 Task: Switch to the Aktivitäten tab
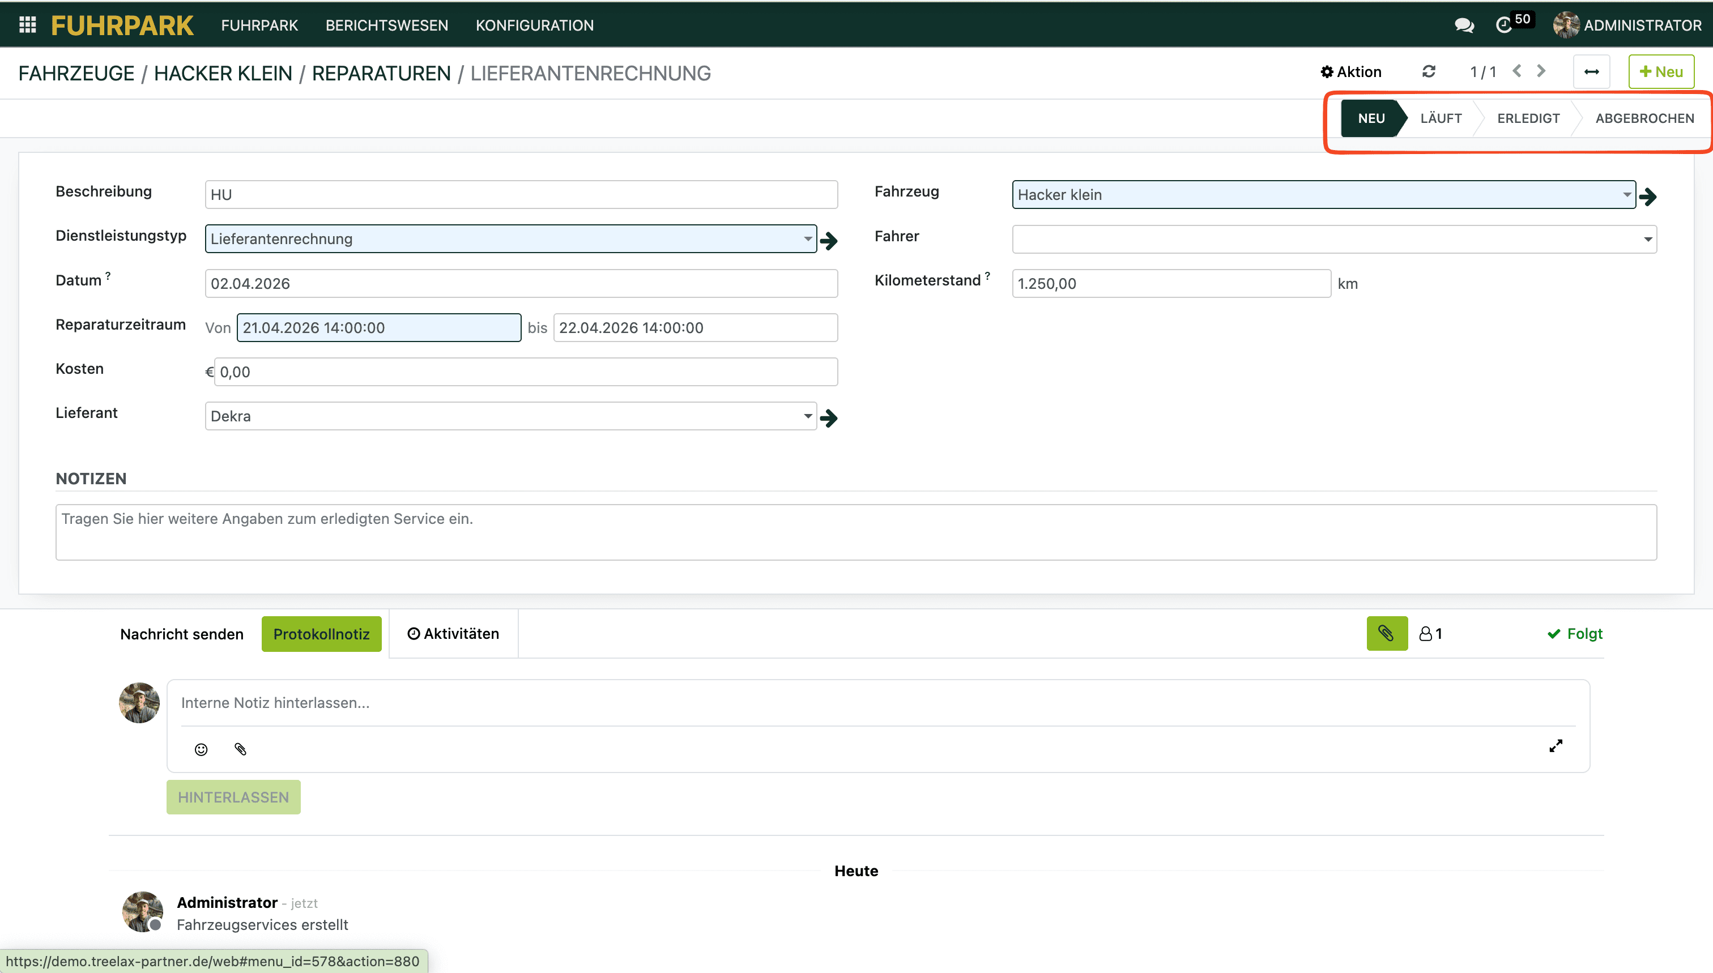[x=453, y=634]
